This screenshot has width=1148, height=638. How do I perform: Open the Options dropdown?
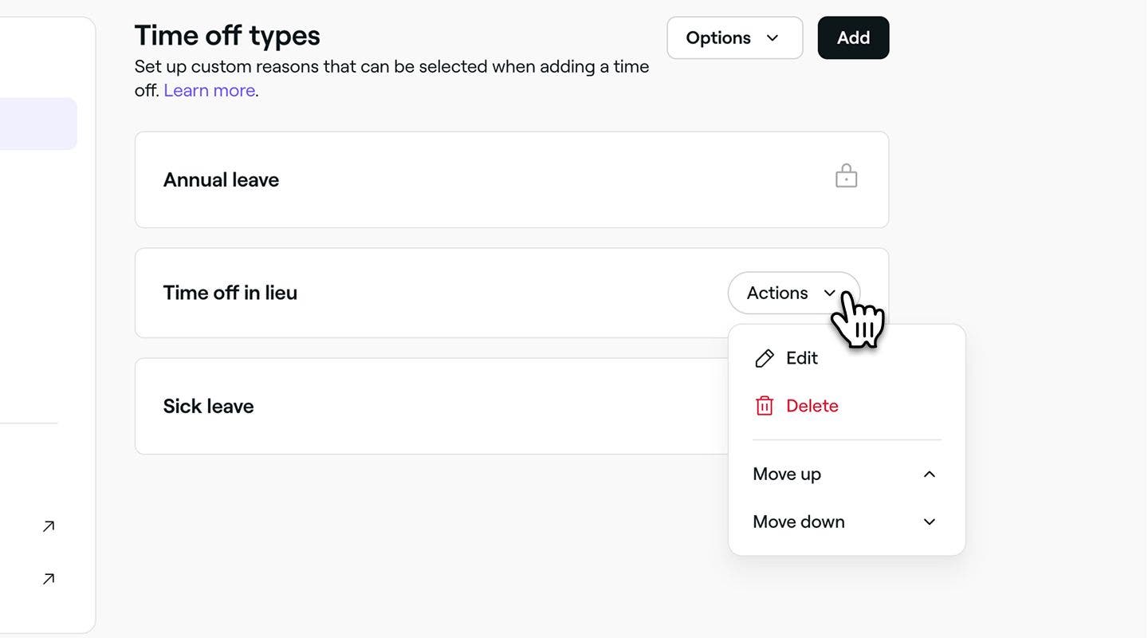coord(734,37)
